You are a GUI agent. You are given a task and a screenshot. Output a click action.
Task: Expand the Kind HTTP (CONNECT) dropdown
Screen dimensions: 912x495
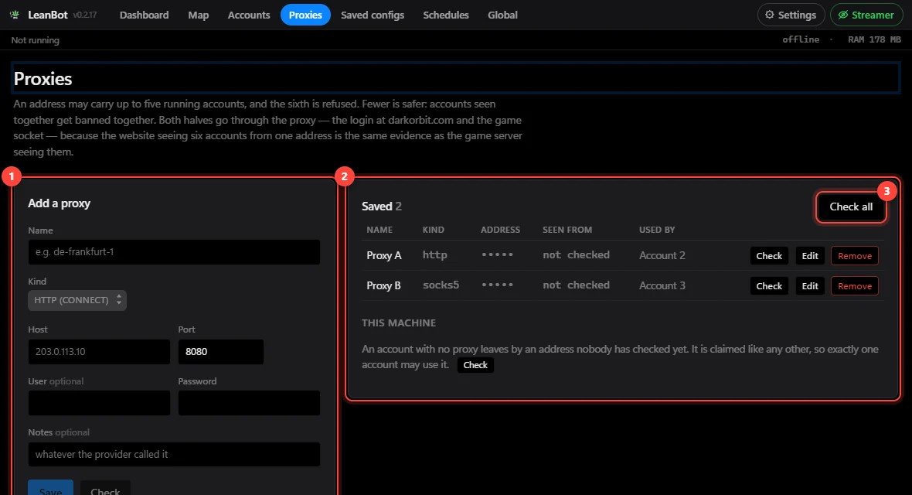(x=77, y=300)
